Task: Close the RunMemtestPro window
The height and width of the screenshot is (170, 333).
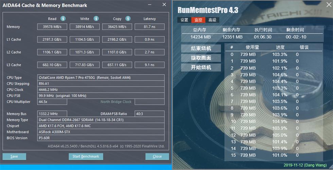Action: point(329,5)
